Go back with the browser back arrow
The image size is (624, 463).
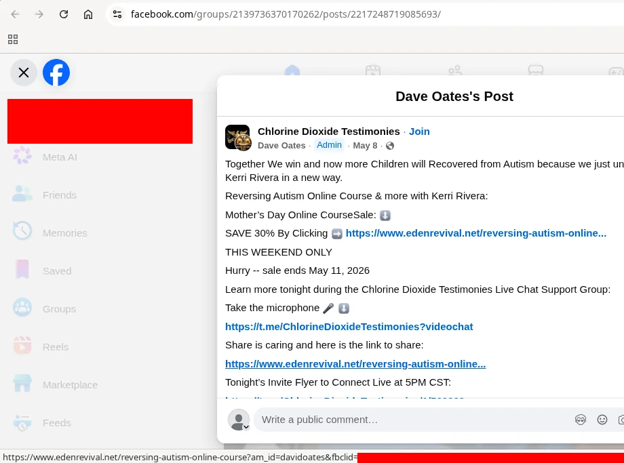click(x=15, y=14)
